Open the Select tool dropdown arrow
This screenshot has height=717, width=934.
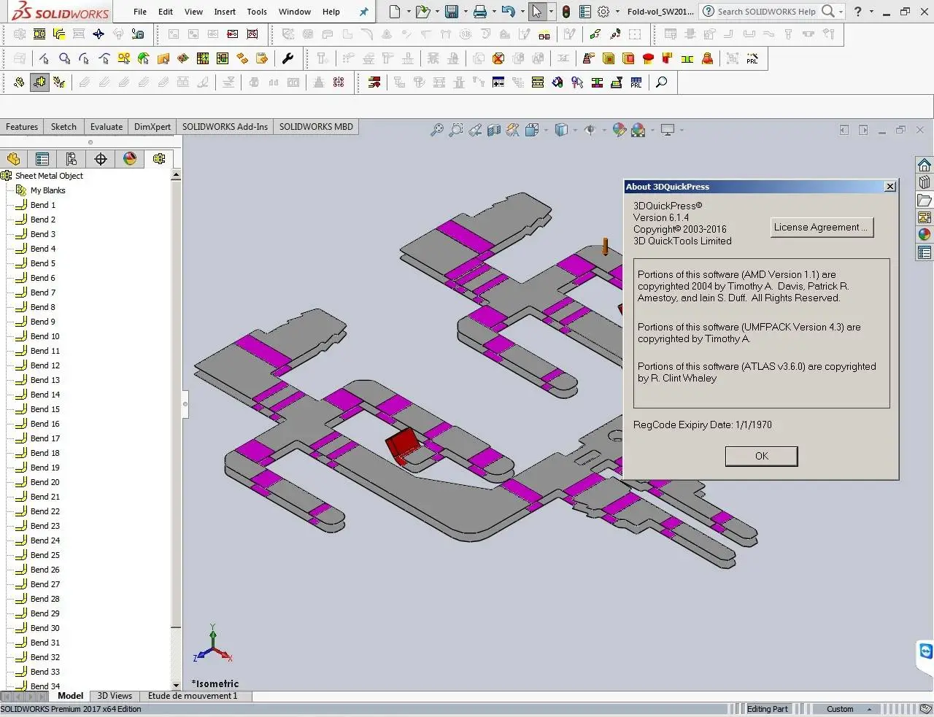click(551, 12)
